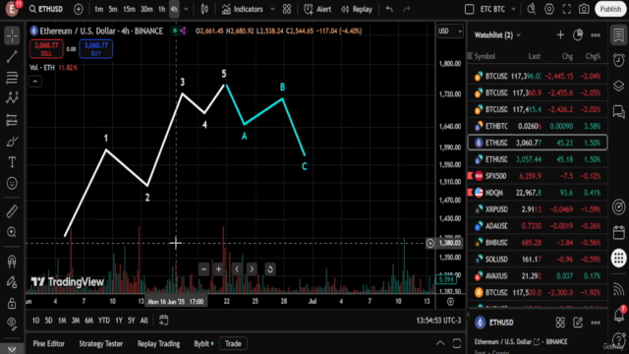Undo the last chart action
This screenshot has width=629, height=354.
coord(389,9)
